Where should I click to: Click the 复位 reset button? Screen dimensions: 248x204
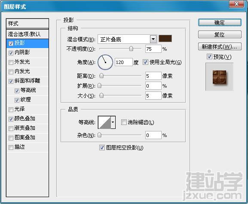click(x=220, y=34)
